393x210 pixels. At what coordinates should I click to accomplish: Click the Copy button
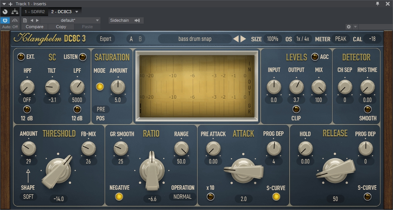click(61, 27)
